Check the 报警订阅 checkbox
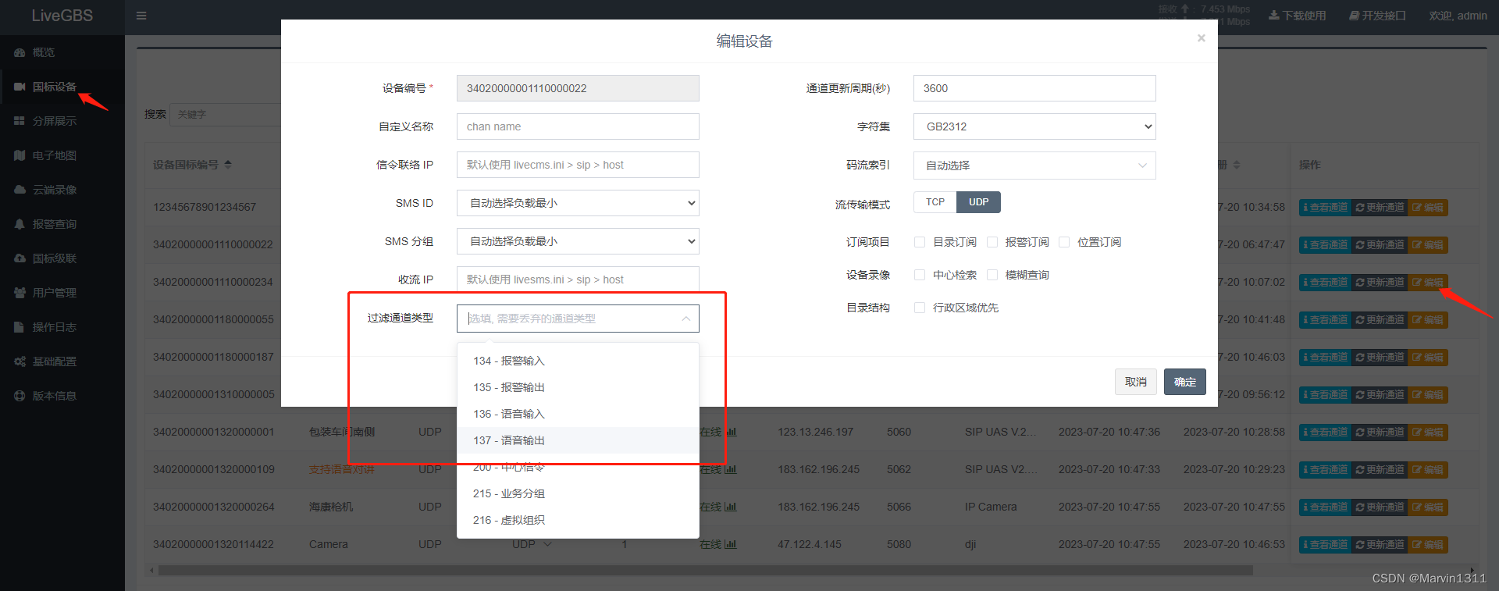Screen dimensions: 1499x591 point(992,242)
